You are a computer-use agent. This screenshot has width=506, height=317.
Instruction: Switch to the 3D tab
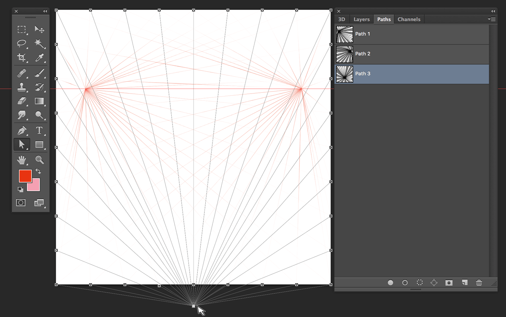pos(342,19)
